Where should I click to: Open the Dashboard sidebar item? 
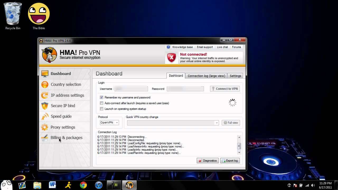point(65,74)
